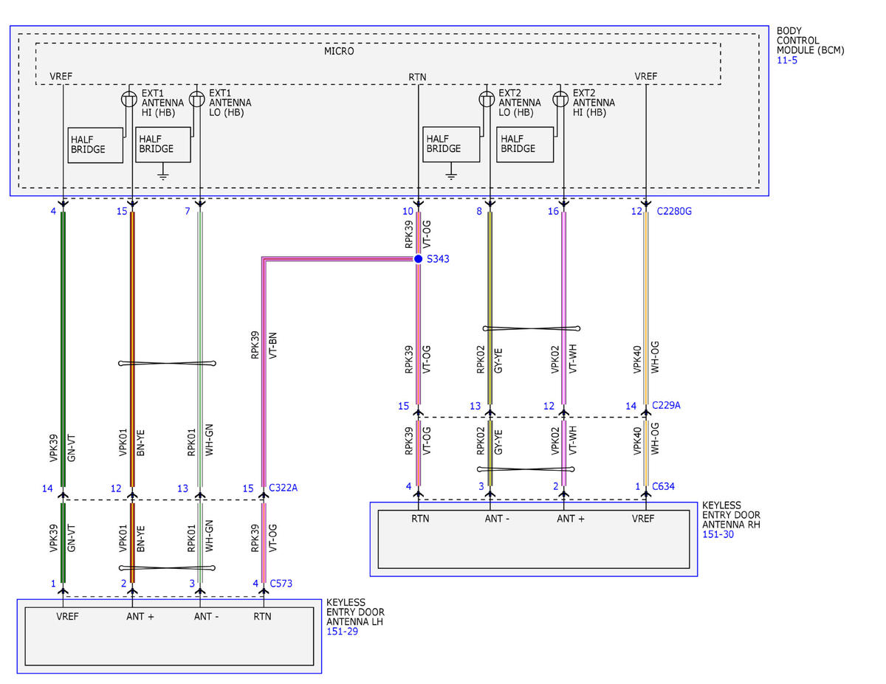The height and width of the screenshot is (684, 886).
Task: Select pin 15 next to C322A
Action: (x=248, y=488)
